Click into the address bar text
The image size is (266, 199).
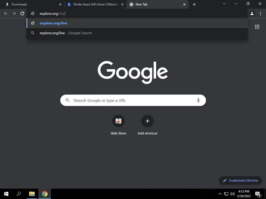(x=52, y=13)
